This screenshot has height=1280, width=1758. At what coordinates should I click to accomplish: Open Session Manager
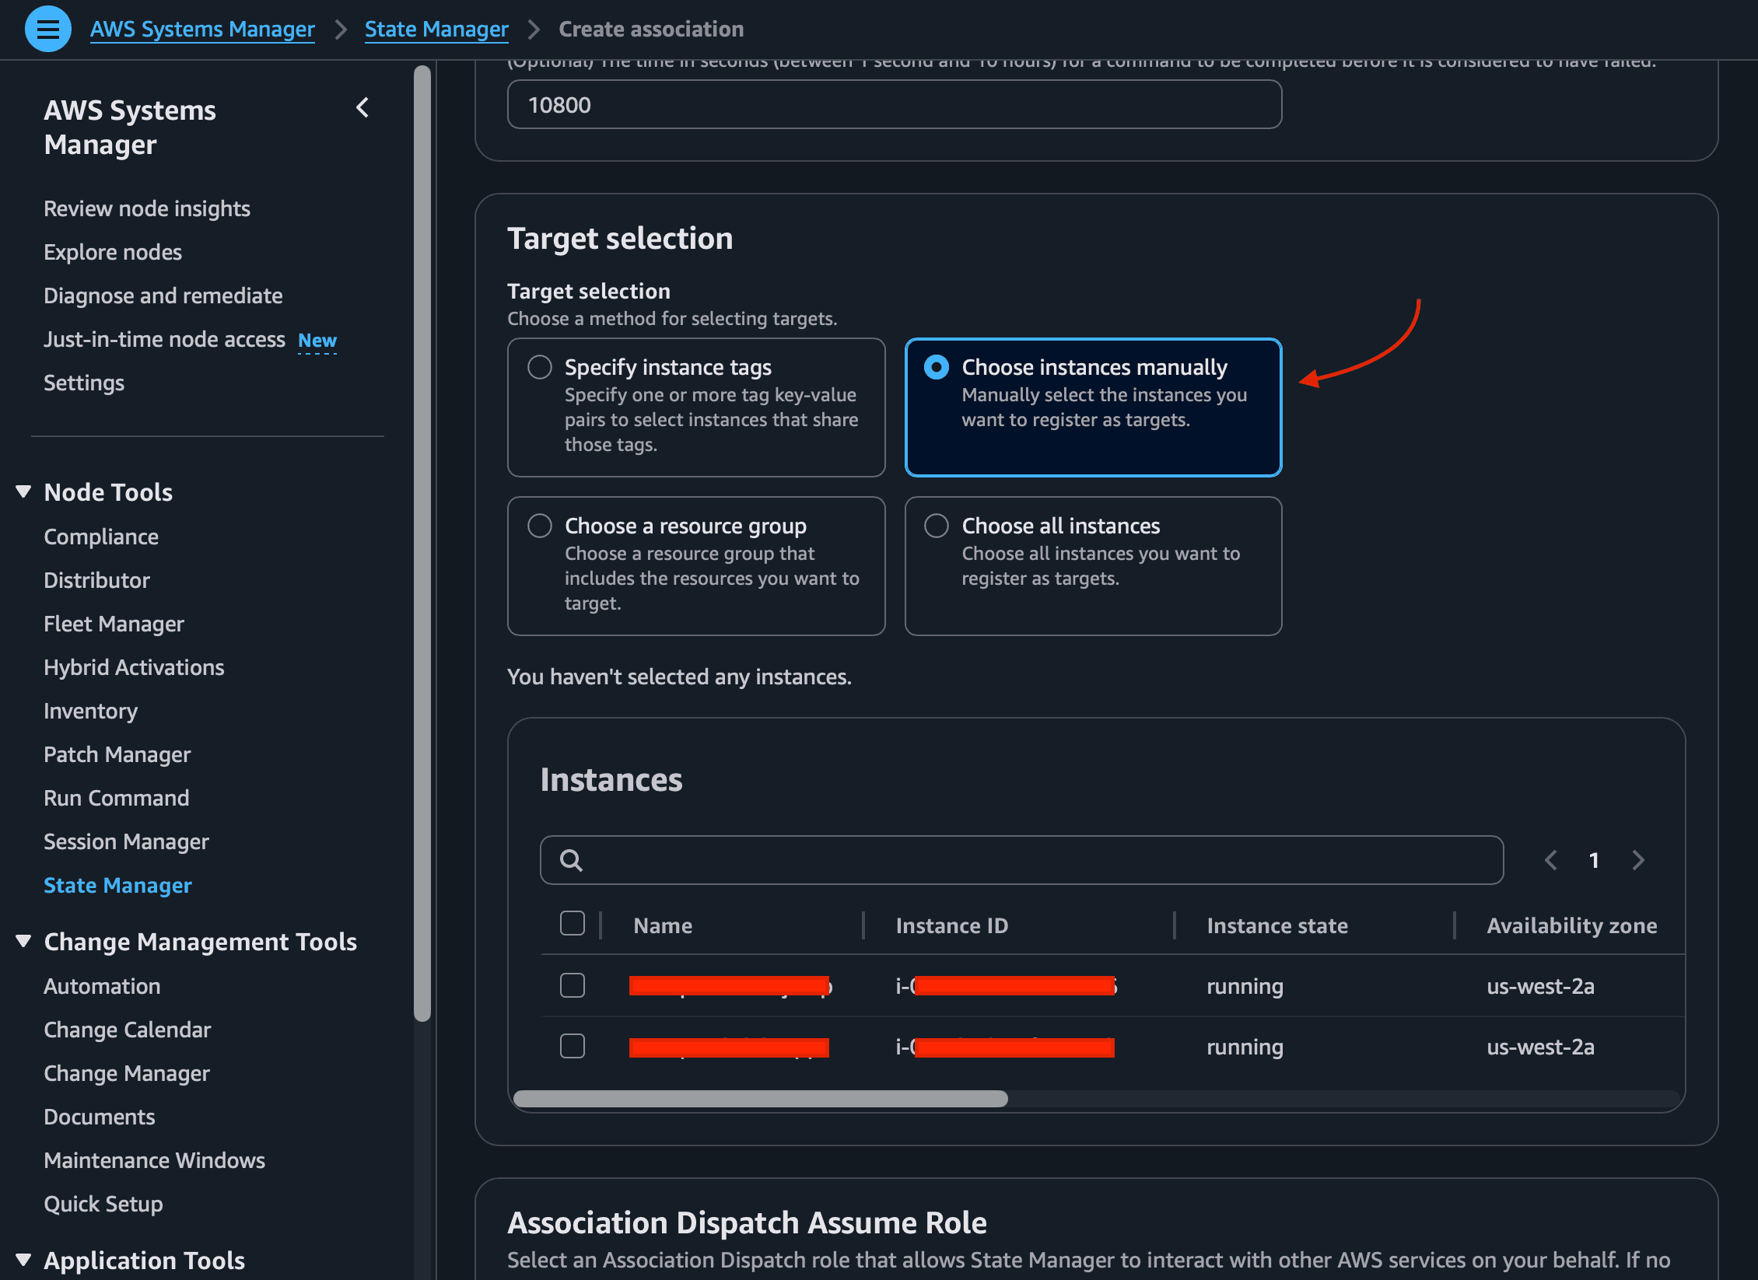pyautogui.click(x=126, y=841)
